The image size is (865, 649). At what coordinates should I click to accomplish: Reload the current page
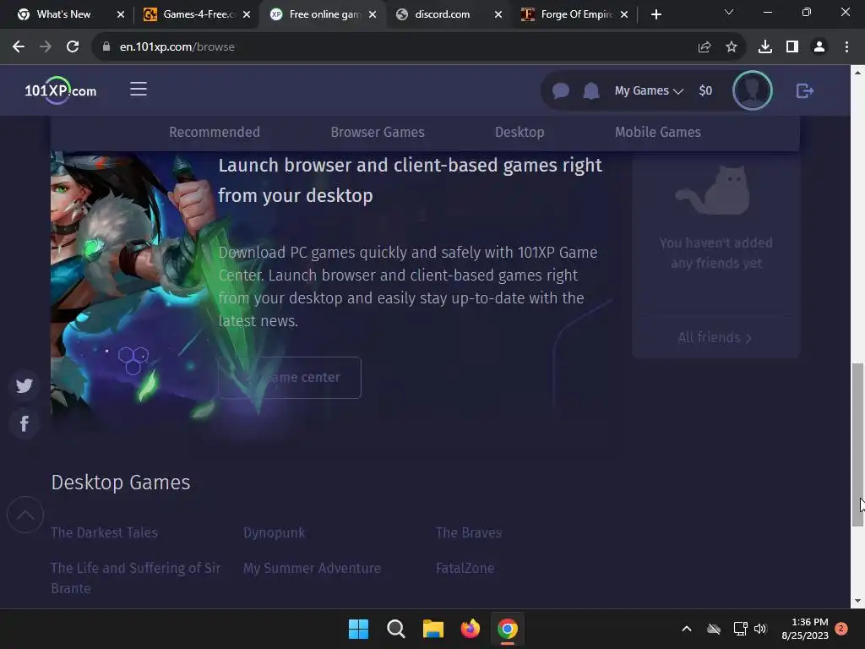pyautogui.click(x=73, y=47)
